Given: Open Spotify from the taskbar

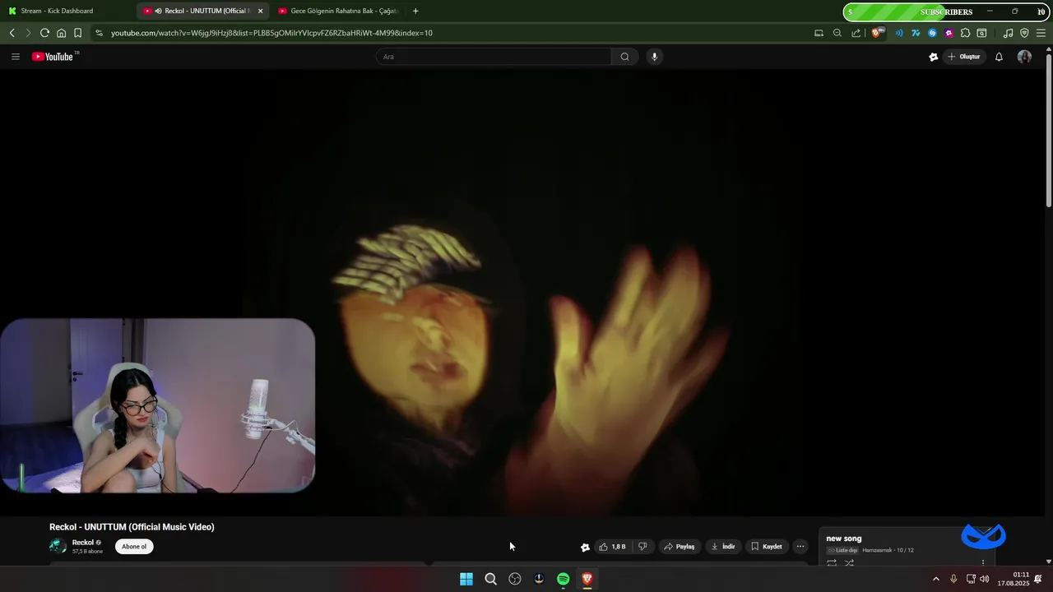Looking at the screenshot, I should tap(563, 579).
